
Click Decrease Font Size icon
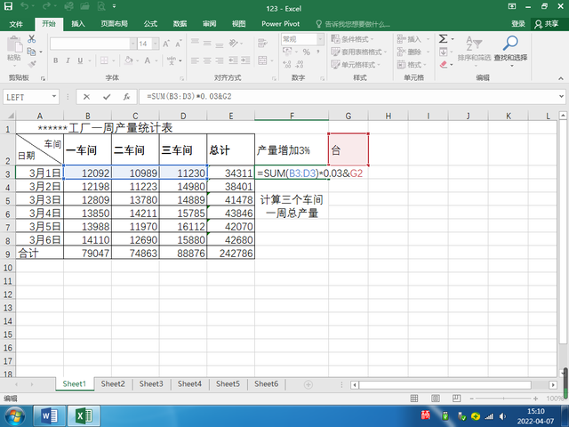pyautogui.click(x=179, y=44)
